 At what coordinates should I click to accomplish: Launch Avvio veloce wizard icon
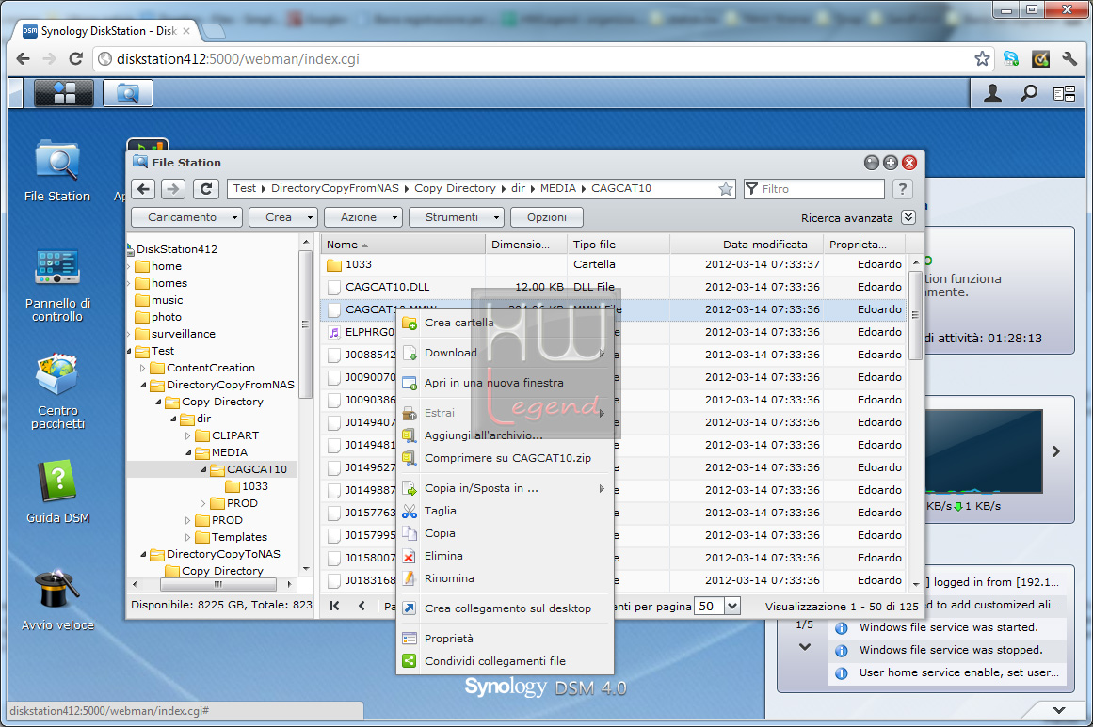[57, 601]
